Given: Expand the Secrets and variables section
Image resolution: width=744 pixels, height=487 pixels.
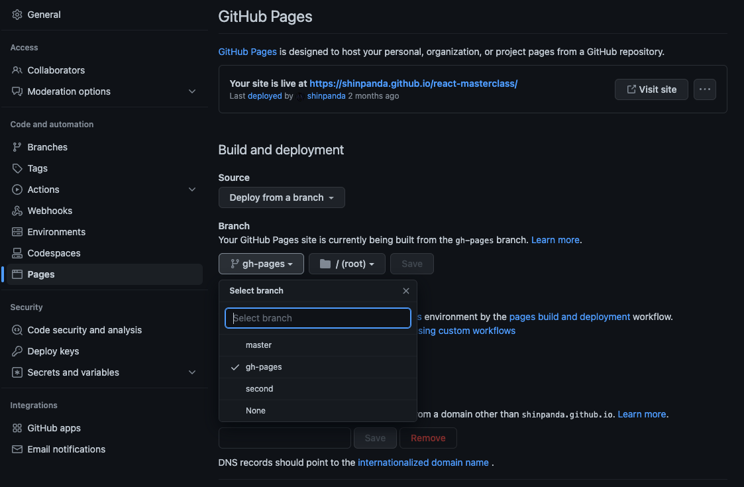Looking at the screenshot, I should tap(192, 372).
